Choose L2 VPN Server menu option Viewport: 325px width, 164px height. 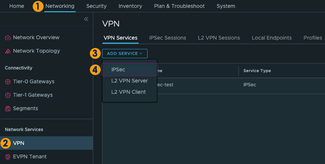pyautogui.click(x=129, y=81)
